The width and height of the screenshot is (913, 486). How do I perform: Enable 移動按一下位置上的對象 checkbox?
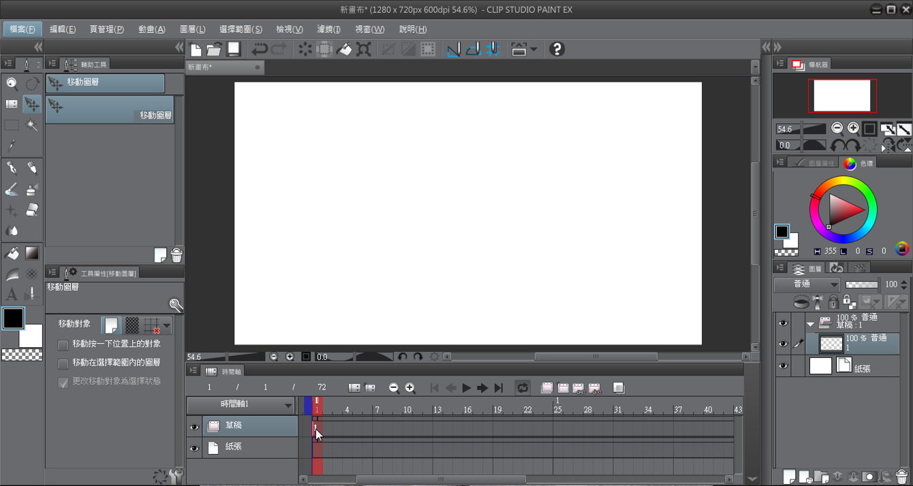coord(63,344)
